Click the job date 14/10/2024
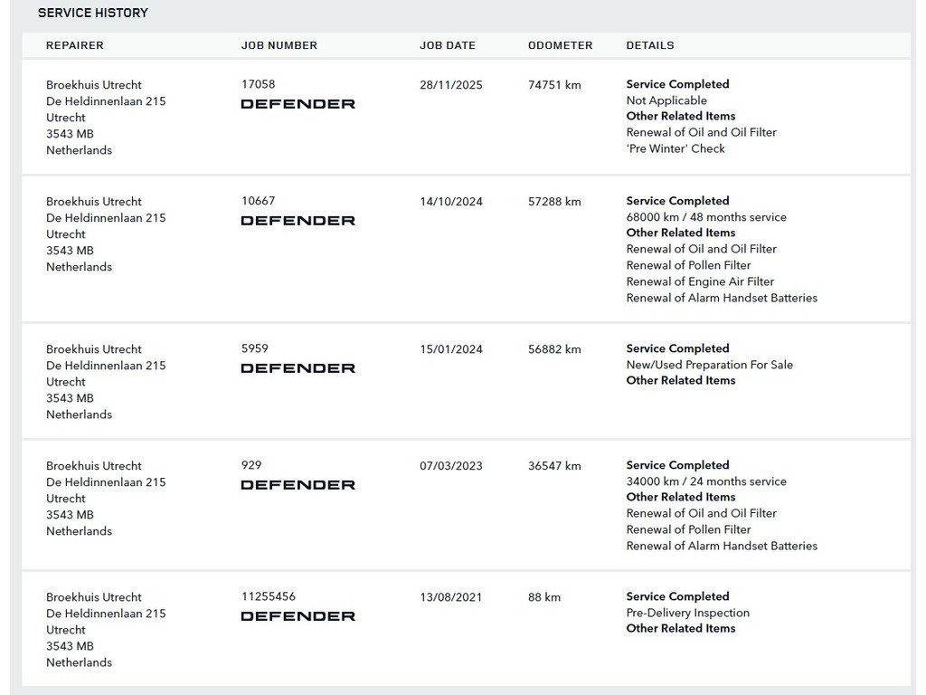Viewport: 926px width, 695px height. tap(451, 202)
